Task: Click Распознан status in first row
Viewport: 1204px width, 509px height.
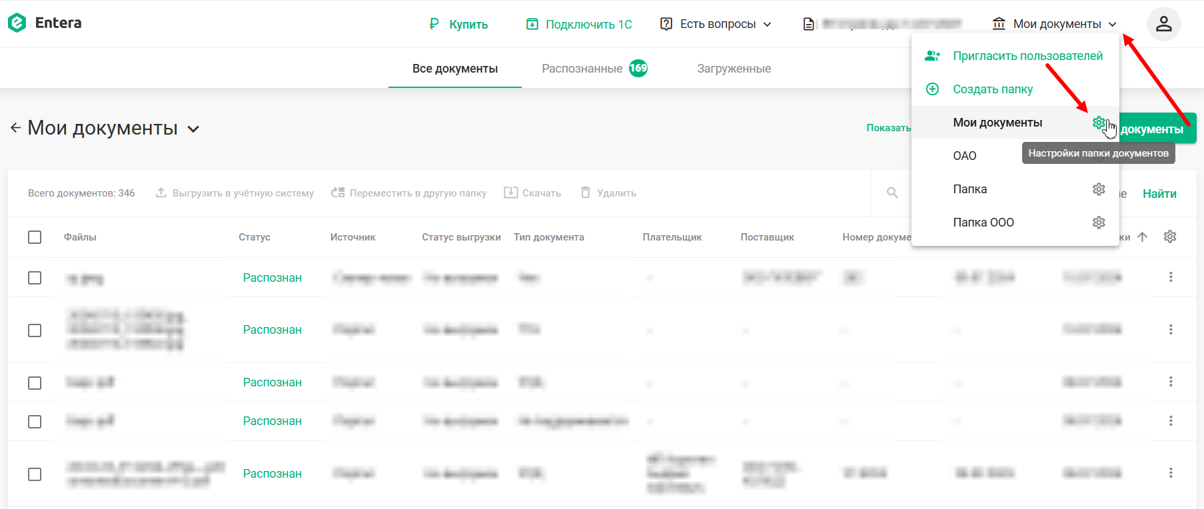Action: tap(272, 278)
